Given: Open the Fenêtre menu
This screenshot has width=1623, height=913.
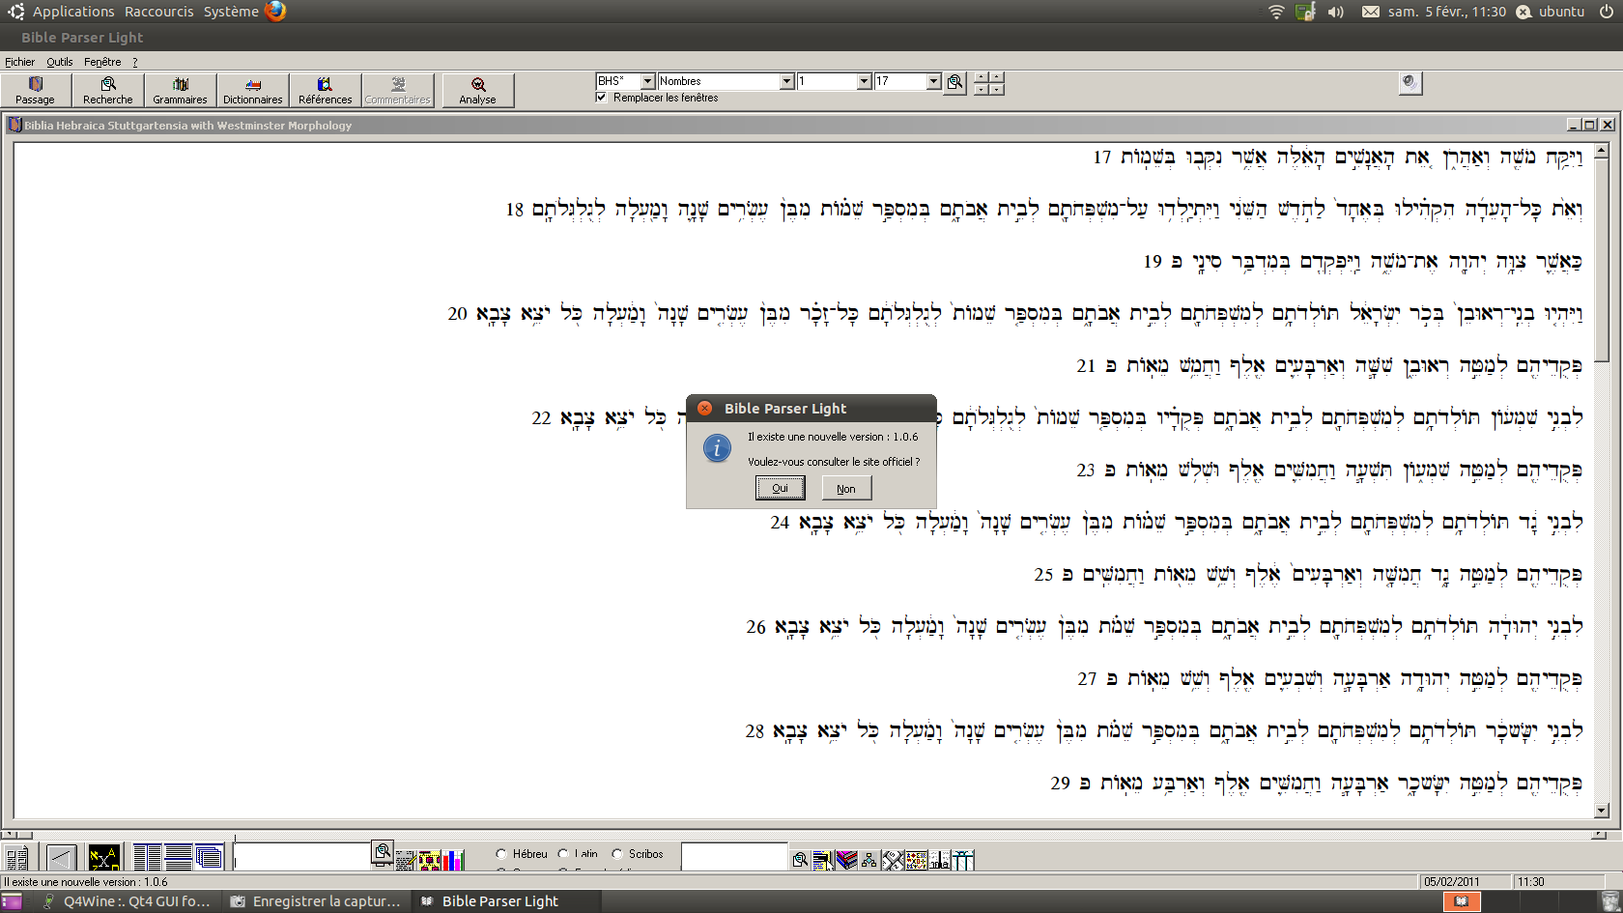Looking at the screenshot, I should 102,62.
